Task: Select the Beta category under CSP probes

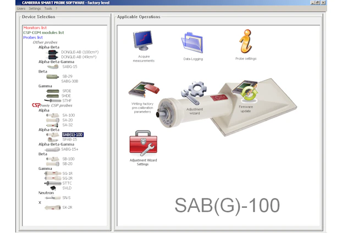Action: click(43, 154)
